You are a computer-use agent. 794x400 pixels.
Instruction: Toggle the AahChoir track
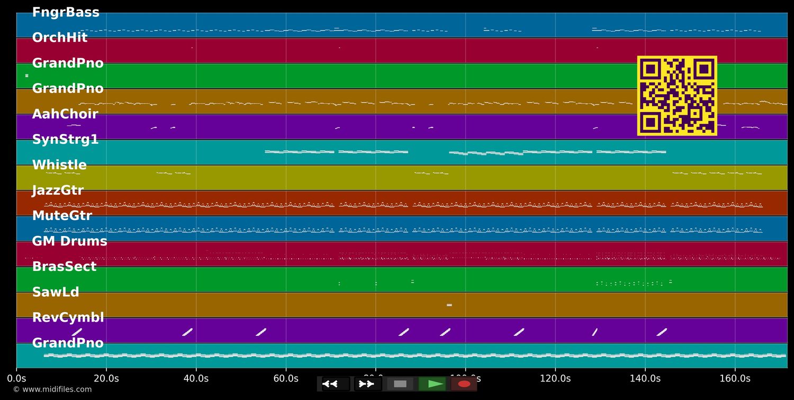point(65,114)
